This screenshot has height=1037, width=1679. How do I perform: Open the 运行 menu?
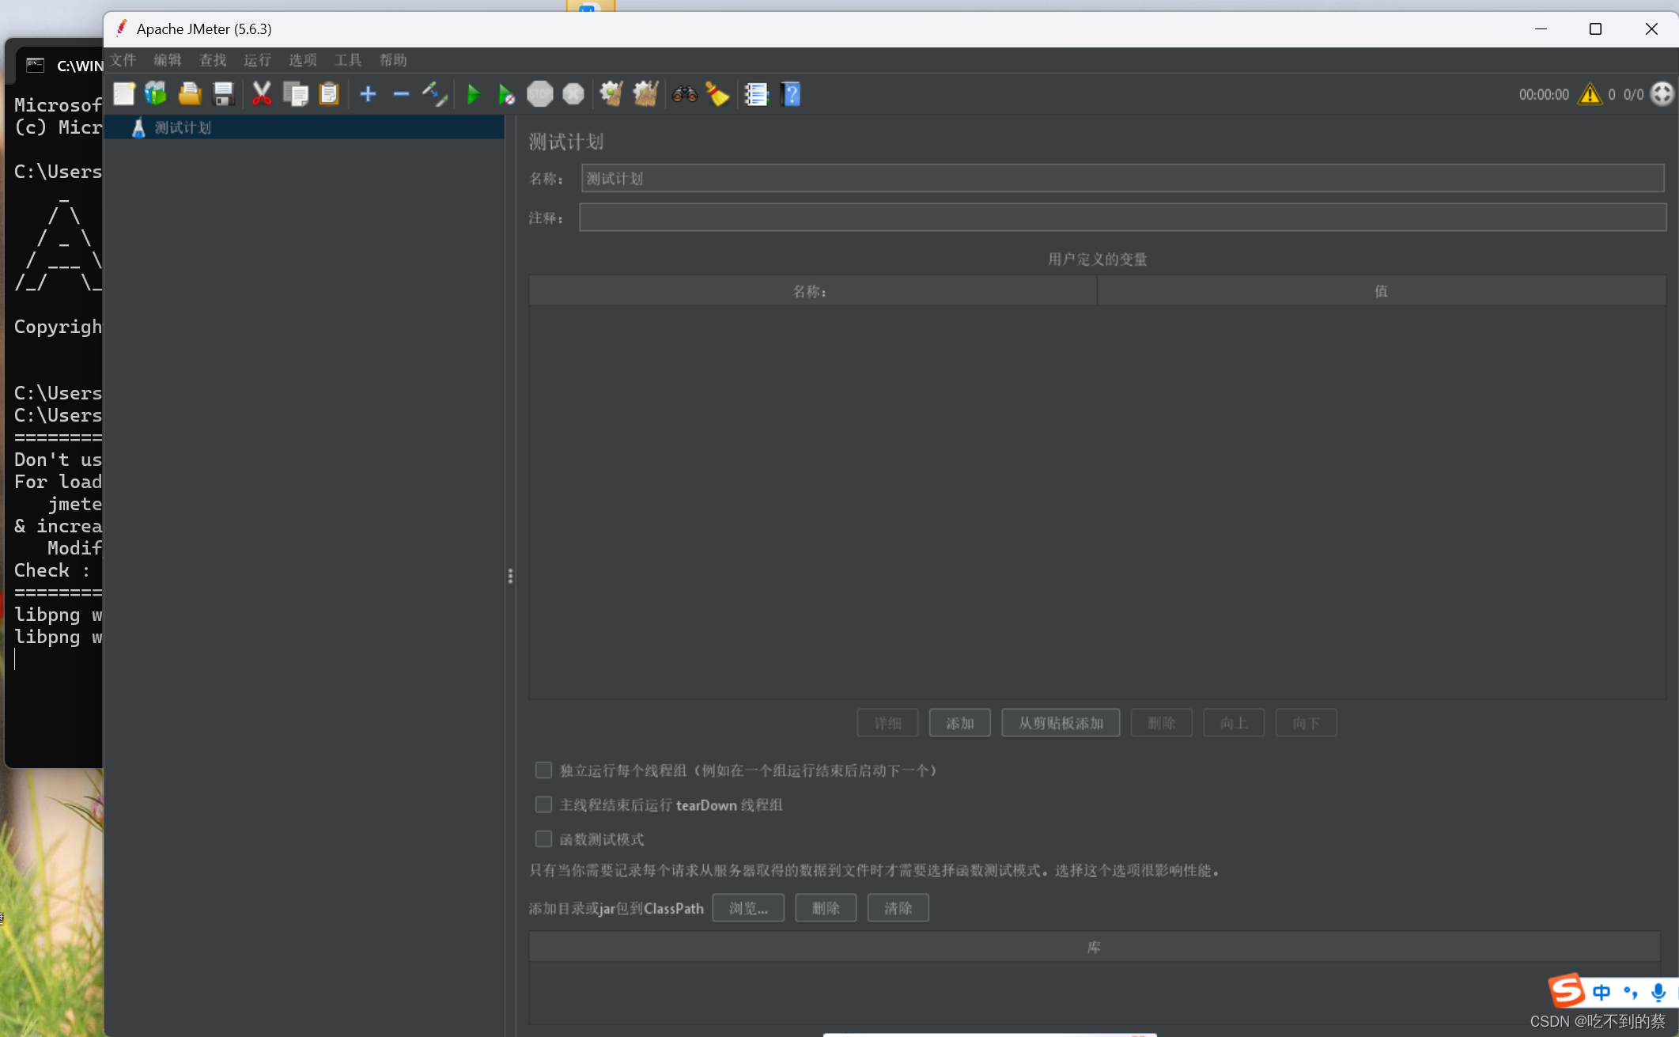tap(257, 60)
